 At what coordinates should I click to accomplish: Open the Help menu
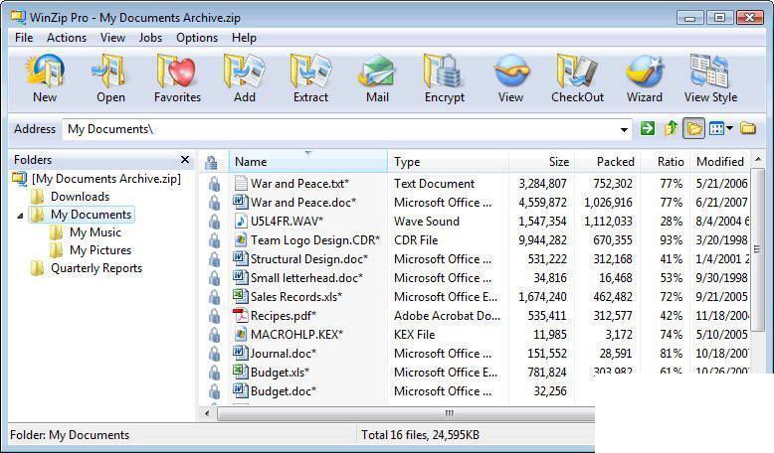coord(244,38)
